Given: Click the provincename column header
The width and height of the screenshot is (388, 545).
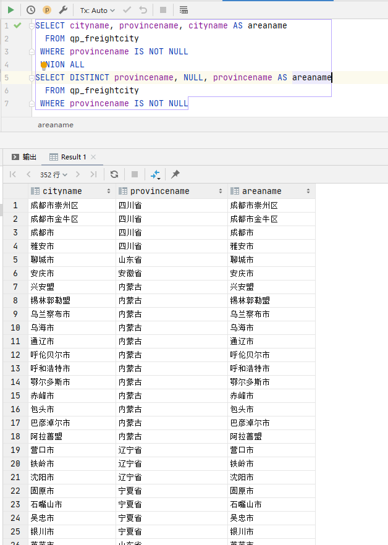Looking at the screenshot, I should coord(171,191).
